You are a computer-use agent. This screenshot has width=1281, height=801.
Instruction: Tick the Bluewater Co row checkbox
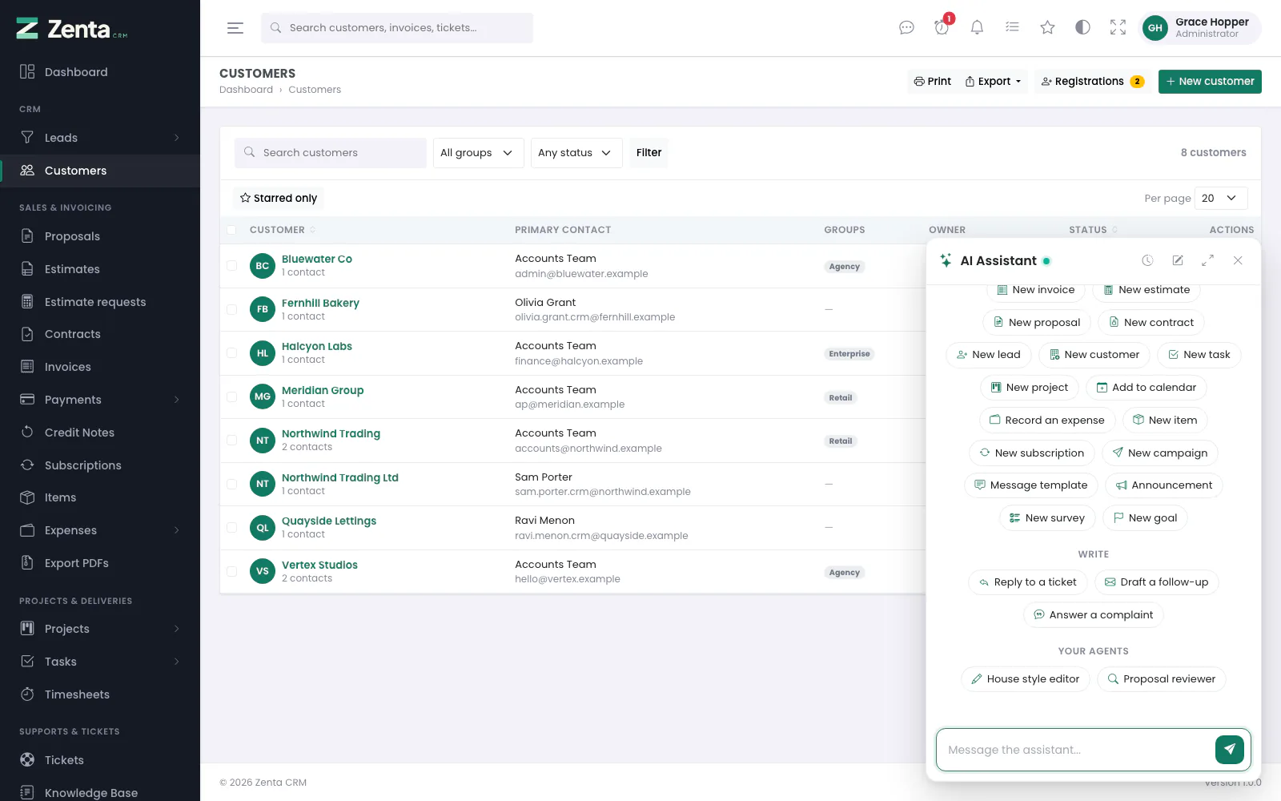click(x=231, y=266)
